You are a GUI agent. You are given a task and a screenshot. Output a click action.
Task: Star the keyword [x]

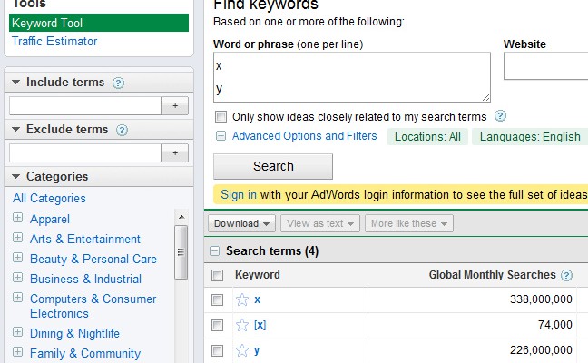point(242,325)
